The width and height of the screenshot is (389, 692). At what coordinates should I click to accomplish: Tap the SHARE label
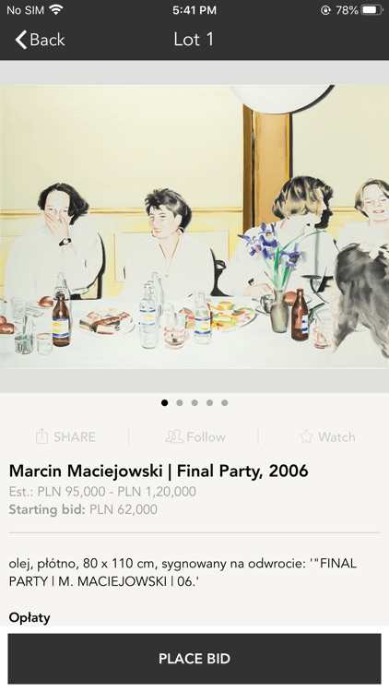[75, 437]
